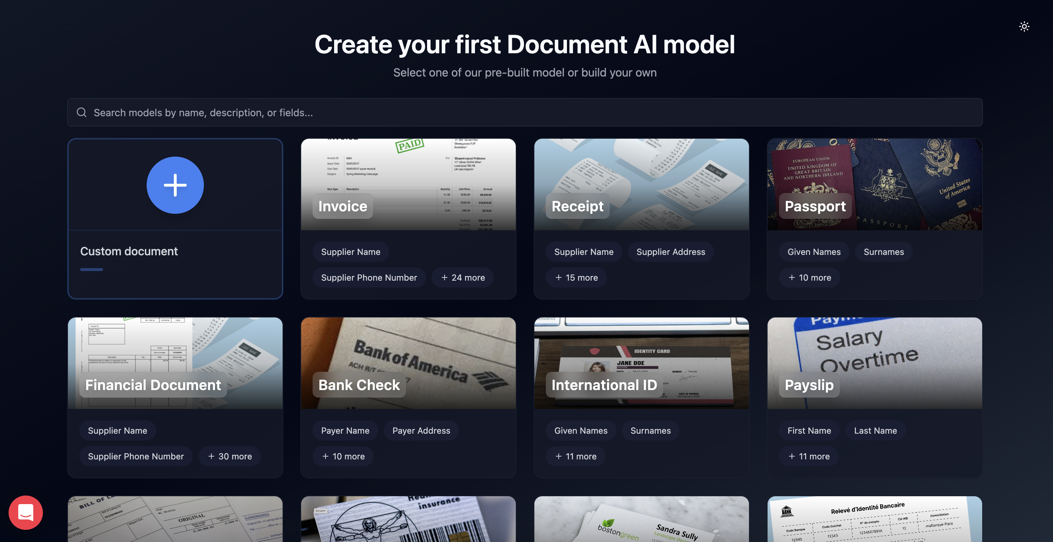Click the blue plus icon for custom document

(175, 185)
